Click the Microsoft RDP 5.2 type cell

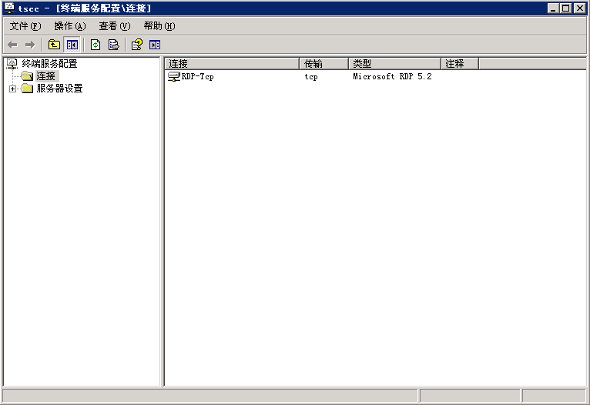click(393, 77)
